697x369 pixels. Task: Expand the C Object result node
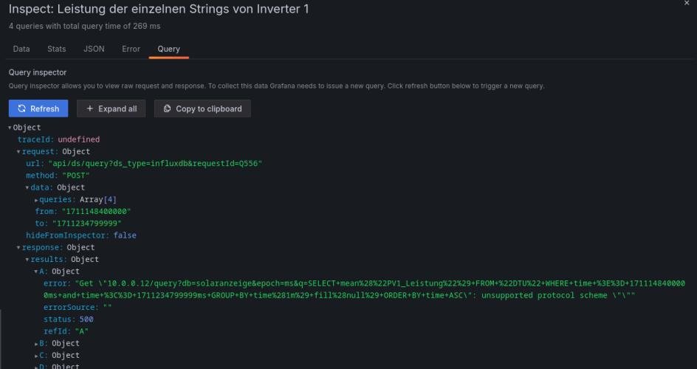(37, 355)
